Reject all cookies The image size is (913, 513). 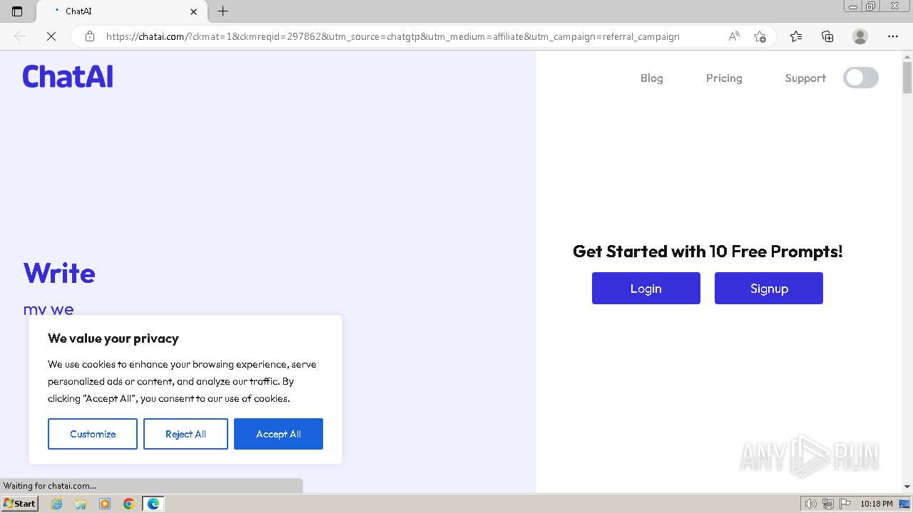tap(185, 434)
